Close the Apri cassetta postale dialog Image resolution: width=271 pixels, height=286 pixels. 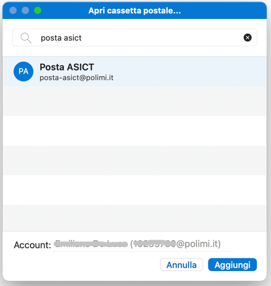click(13, 10)
